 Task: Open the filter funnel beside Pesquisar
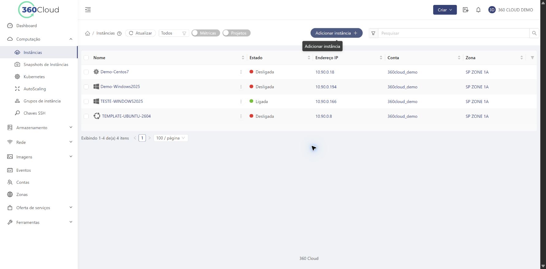pyautogui.click(x=373, y=33)
